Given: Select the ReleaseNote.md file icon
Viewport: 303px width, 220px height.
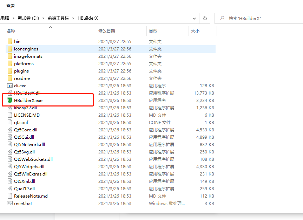Looking at the screenshot, I should [x=10, y=196].
